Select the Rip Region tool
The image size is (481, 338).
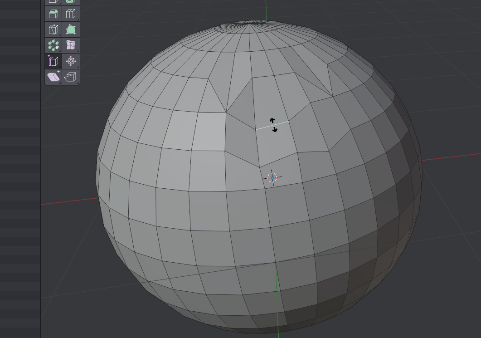[71, 76]
